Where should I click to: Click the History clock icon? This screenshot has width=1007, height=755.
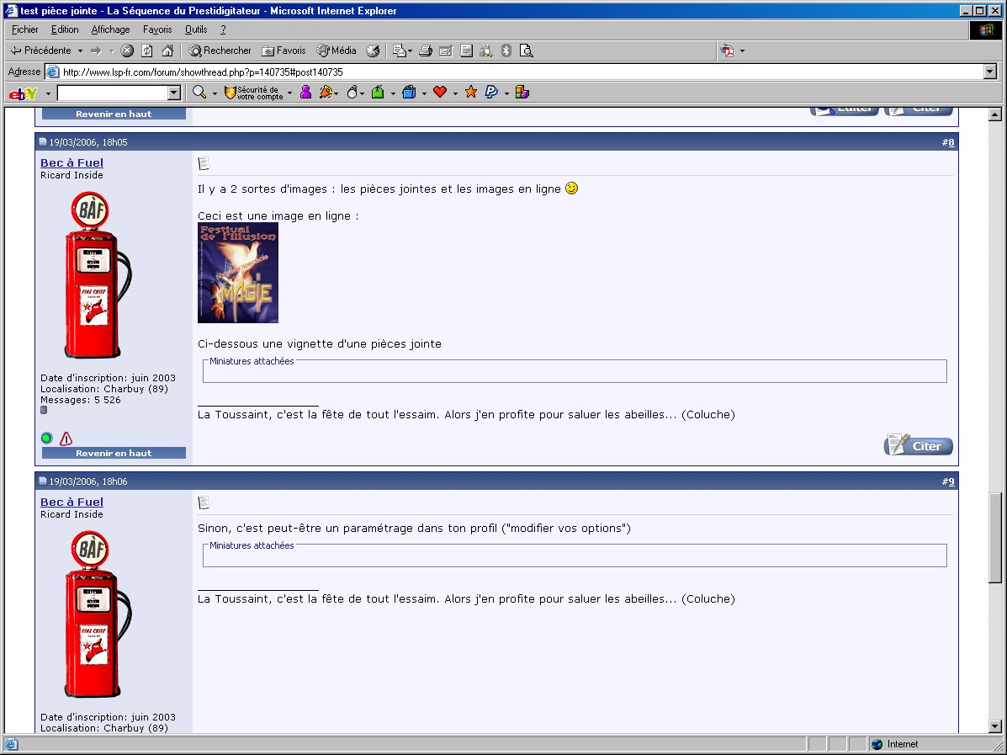pos(373,51)
